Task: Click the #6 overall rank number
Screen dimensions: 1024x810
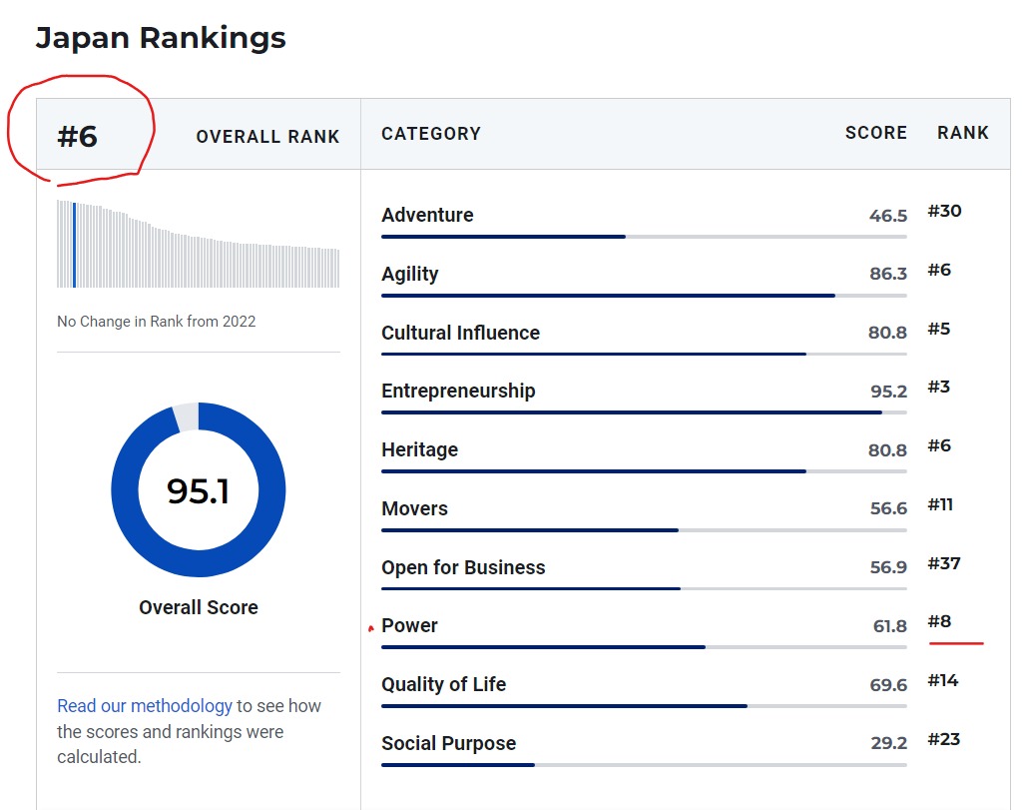Action: pyautogui.click(x=77, y=136)
